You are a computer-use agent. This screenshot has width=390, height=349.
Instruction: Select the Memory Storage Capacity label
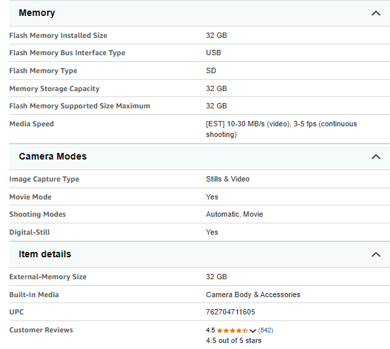(54, 88)
